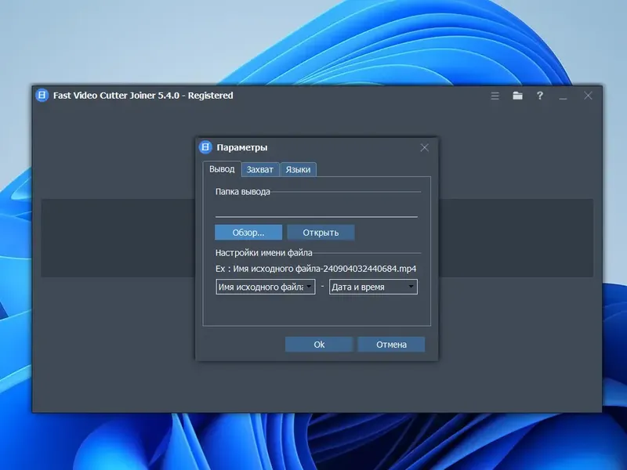The width and height of the screenshot is (627, 470).
Task: Switch to the Захват tab
Action: pyautogui.click(x=261, y=169)
